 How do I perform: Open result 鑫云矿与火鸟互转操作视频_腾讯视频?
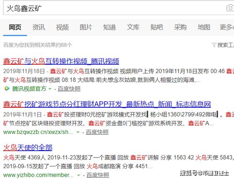click(x=61, y=61)
